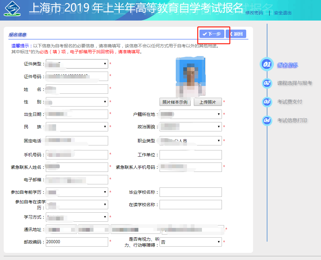
Task: Expand the 是否有视力、听力、行动等障碍 dropdown
Action: [190, 242]
